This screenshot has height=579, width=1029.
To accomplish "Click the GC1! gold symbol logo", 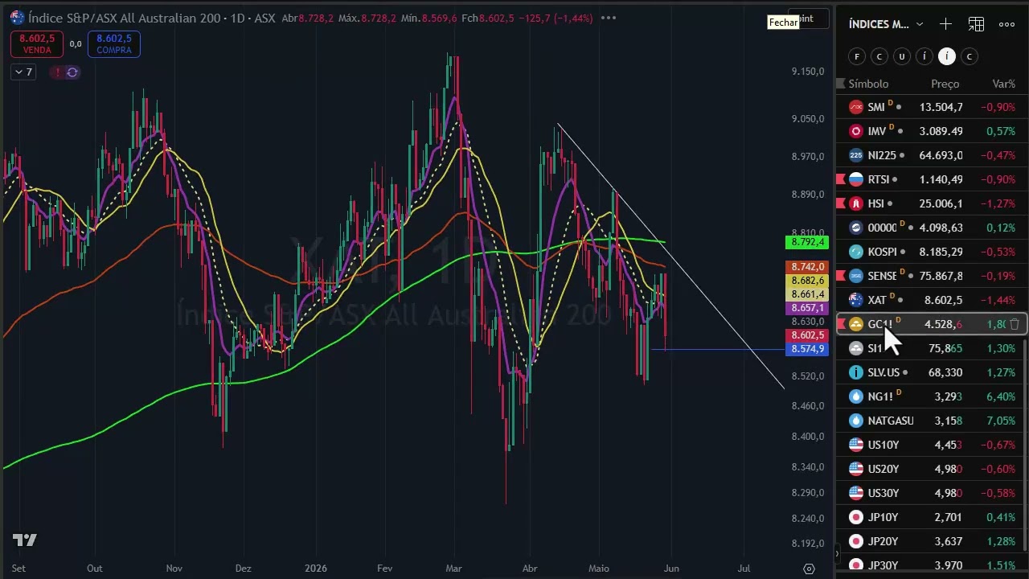I will click(856, 324).
